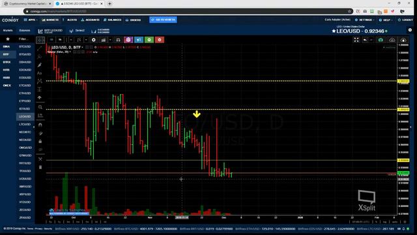Image resolution: width=417 pixels, height=235 pixels.
Task: Click the green current price label on axis
Action: (x=403, y=173)
